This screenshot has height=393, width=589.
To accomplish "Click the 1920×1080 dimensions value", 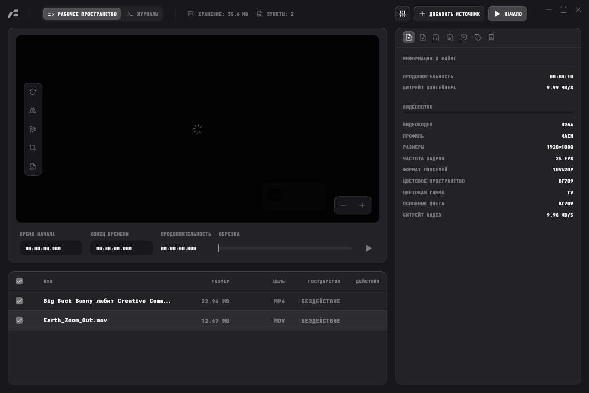I will pos(560,147).
